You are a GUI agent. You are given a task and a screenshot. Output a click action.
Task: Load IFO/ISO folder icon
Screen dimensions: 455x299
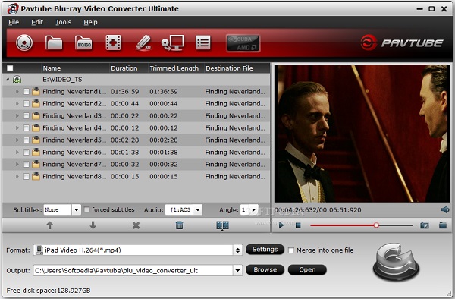[x=83, y=43]
